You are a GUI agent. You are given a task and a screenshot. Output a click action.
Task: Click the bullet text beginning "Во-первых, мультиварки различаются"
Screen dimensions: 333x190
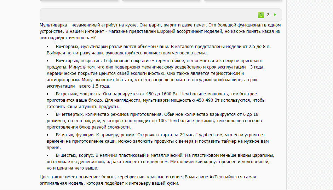coord(159,50)
